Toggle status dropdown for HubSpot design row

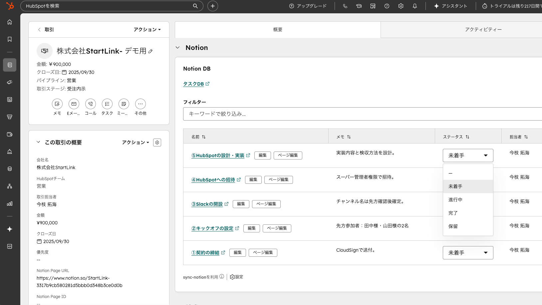tap(468, 155)
